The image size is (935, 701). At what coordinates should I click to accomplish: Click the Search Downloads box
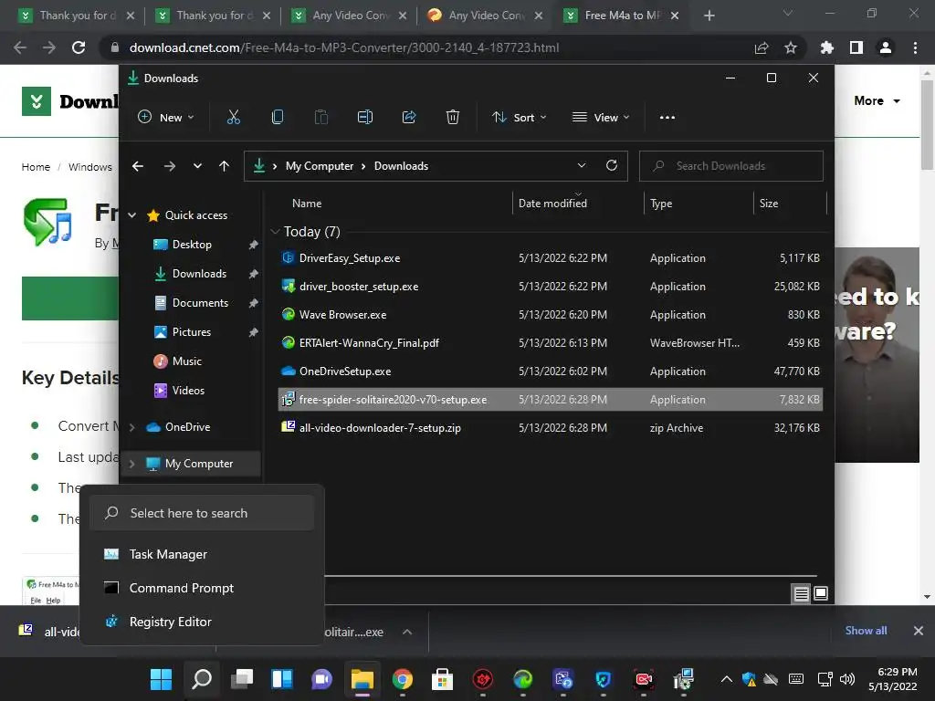[x=731, y=166]
